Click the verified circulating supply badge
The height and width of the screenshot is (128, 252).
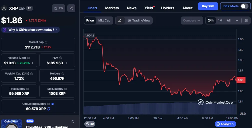click(x=53, y=104)
